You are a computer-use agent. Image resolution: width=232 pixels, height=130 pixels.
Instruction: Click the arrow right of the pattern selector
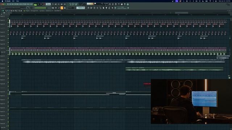[86, 8]
